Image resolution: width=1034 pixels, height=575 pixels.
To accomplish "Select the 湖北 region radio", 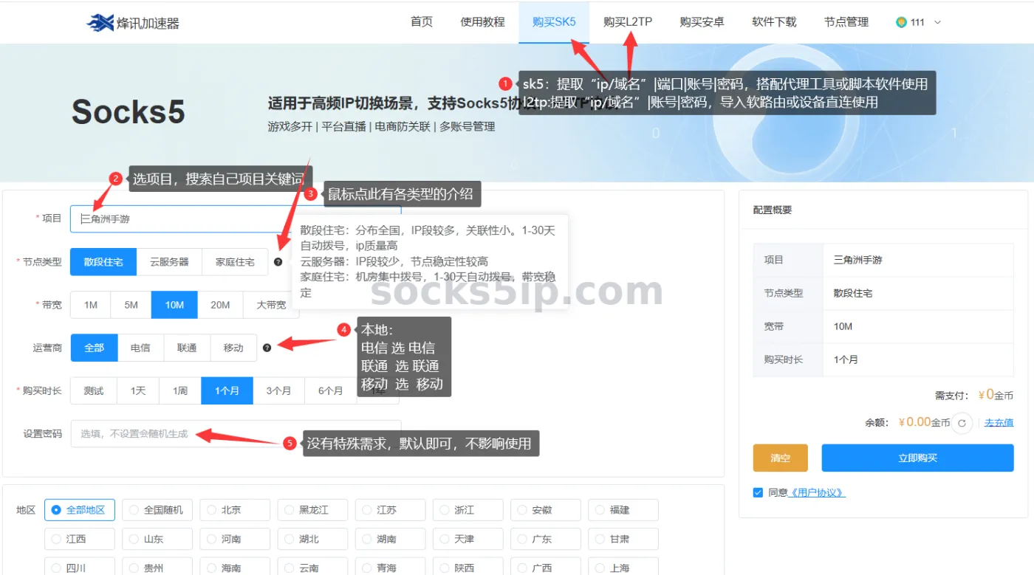I will [312, 539].
